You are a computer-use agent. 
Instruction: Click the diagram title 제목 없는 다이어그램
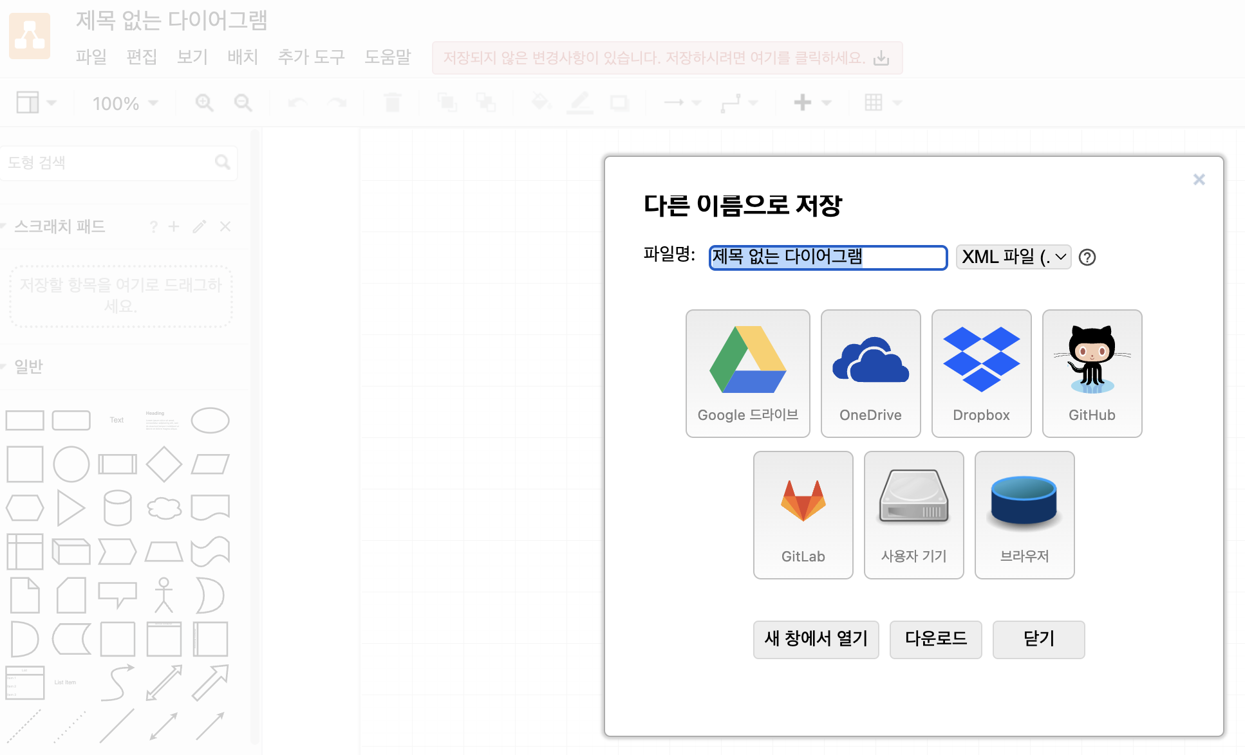[x=171, y=21]
